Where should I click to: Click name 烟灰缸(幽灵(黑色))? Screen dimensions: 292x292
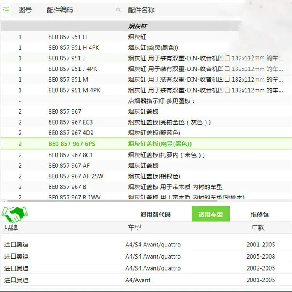click(x=153, y=47)
